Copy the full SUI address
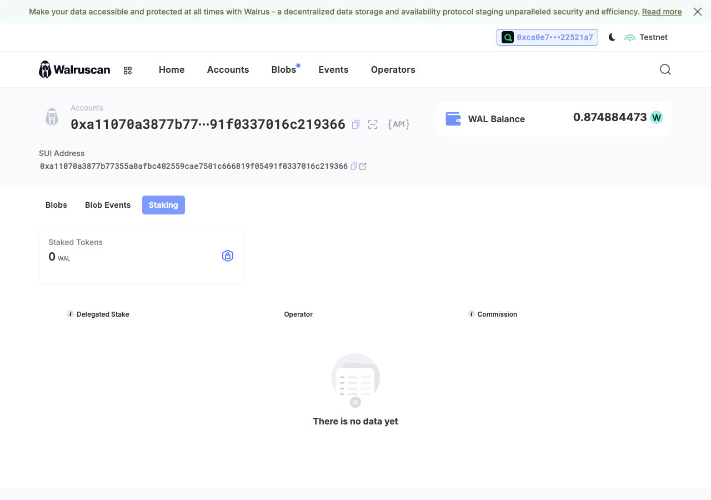 (x=353, y=166)
